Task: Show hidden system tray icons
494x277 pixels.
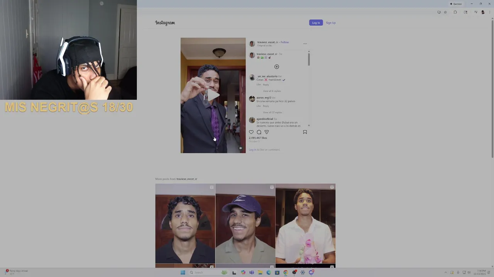Action: tap(446, 272)
